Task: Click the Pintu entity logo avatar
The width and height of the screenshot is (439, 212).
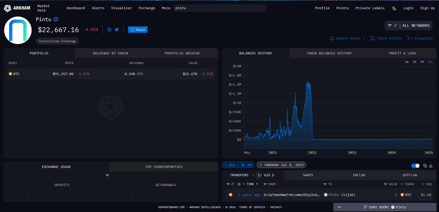Action: pyautogui.click(x=18, y=30)
